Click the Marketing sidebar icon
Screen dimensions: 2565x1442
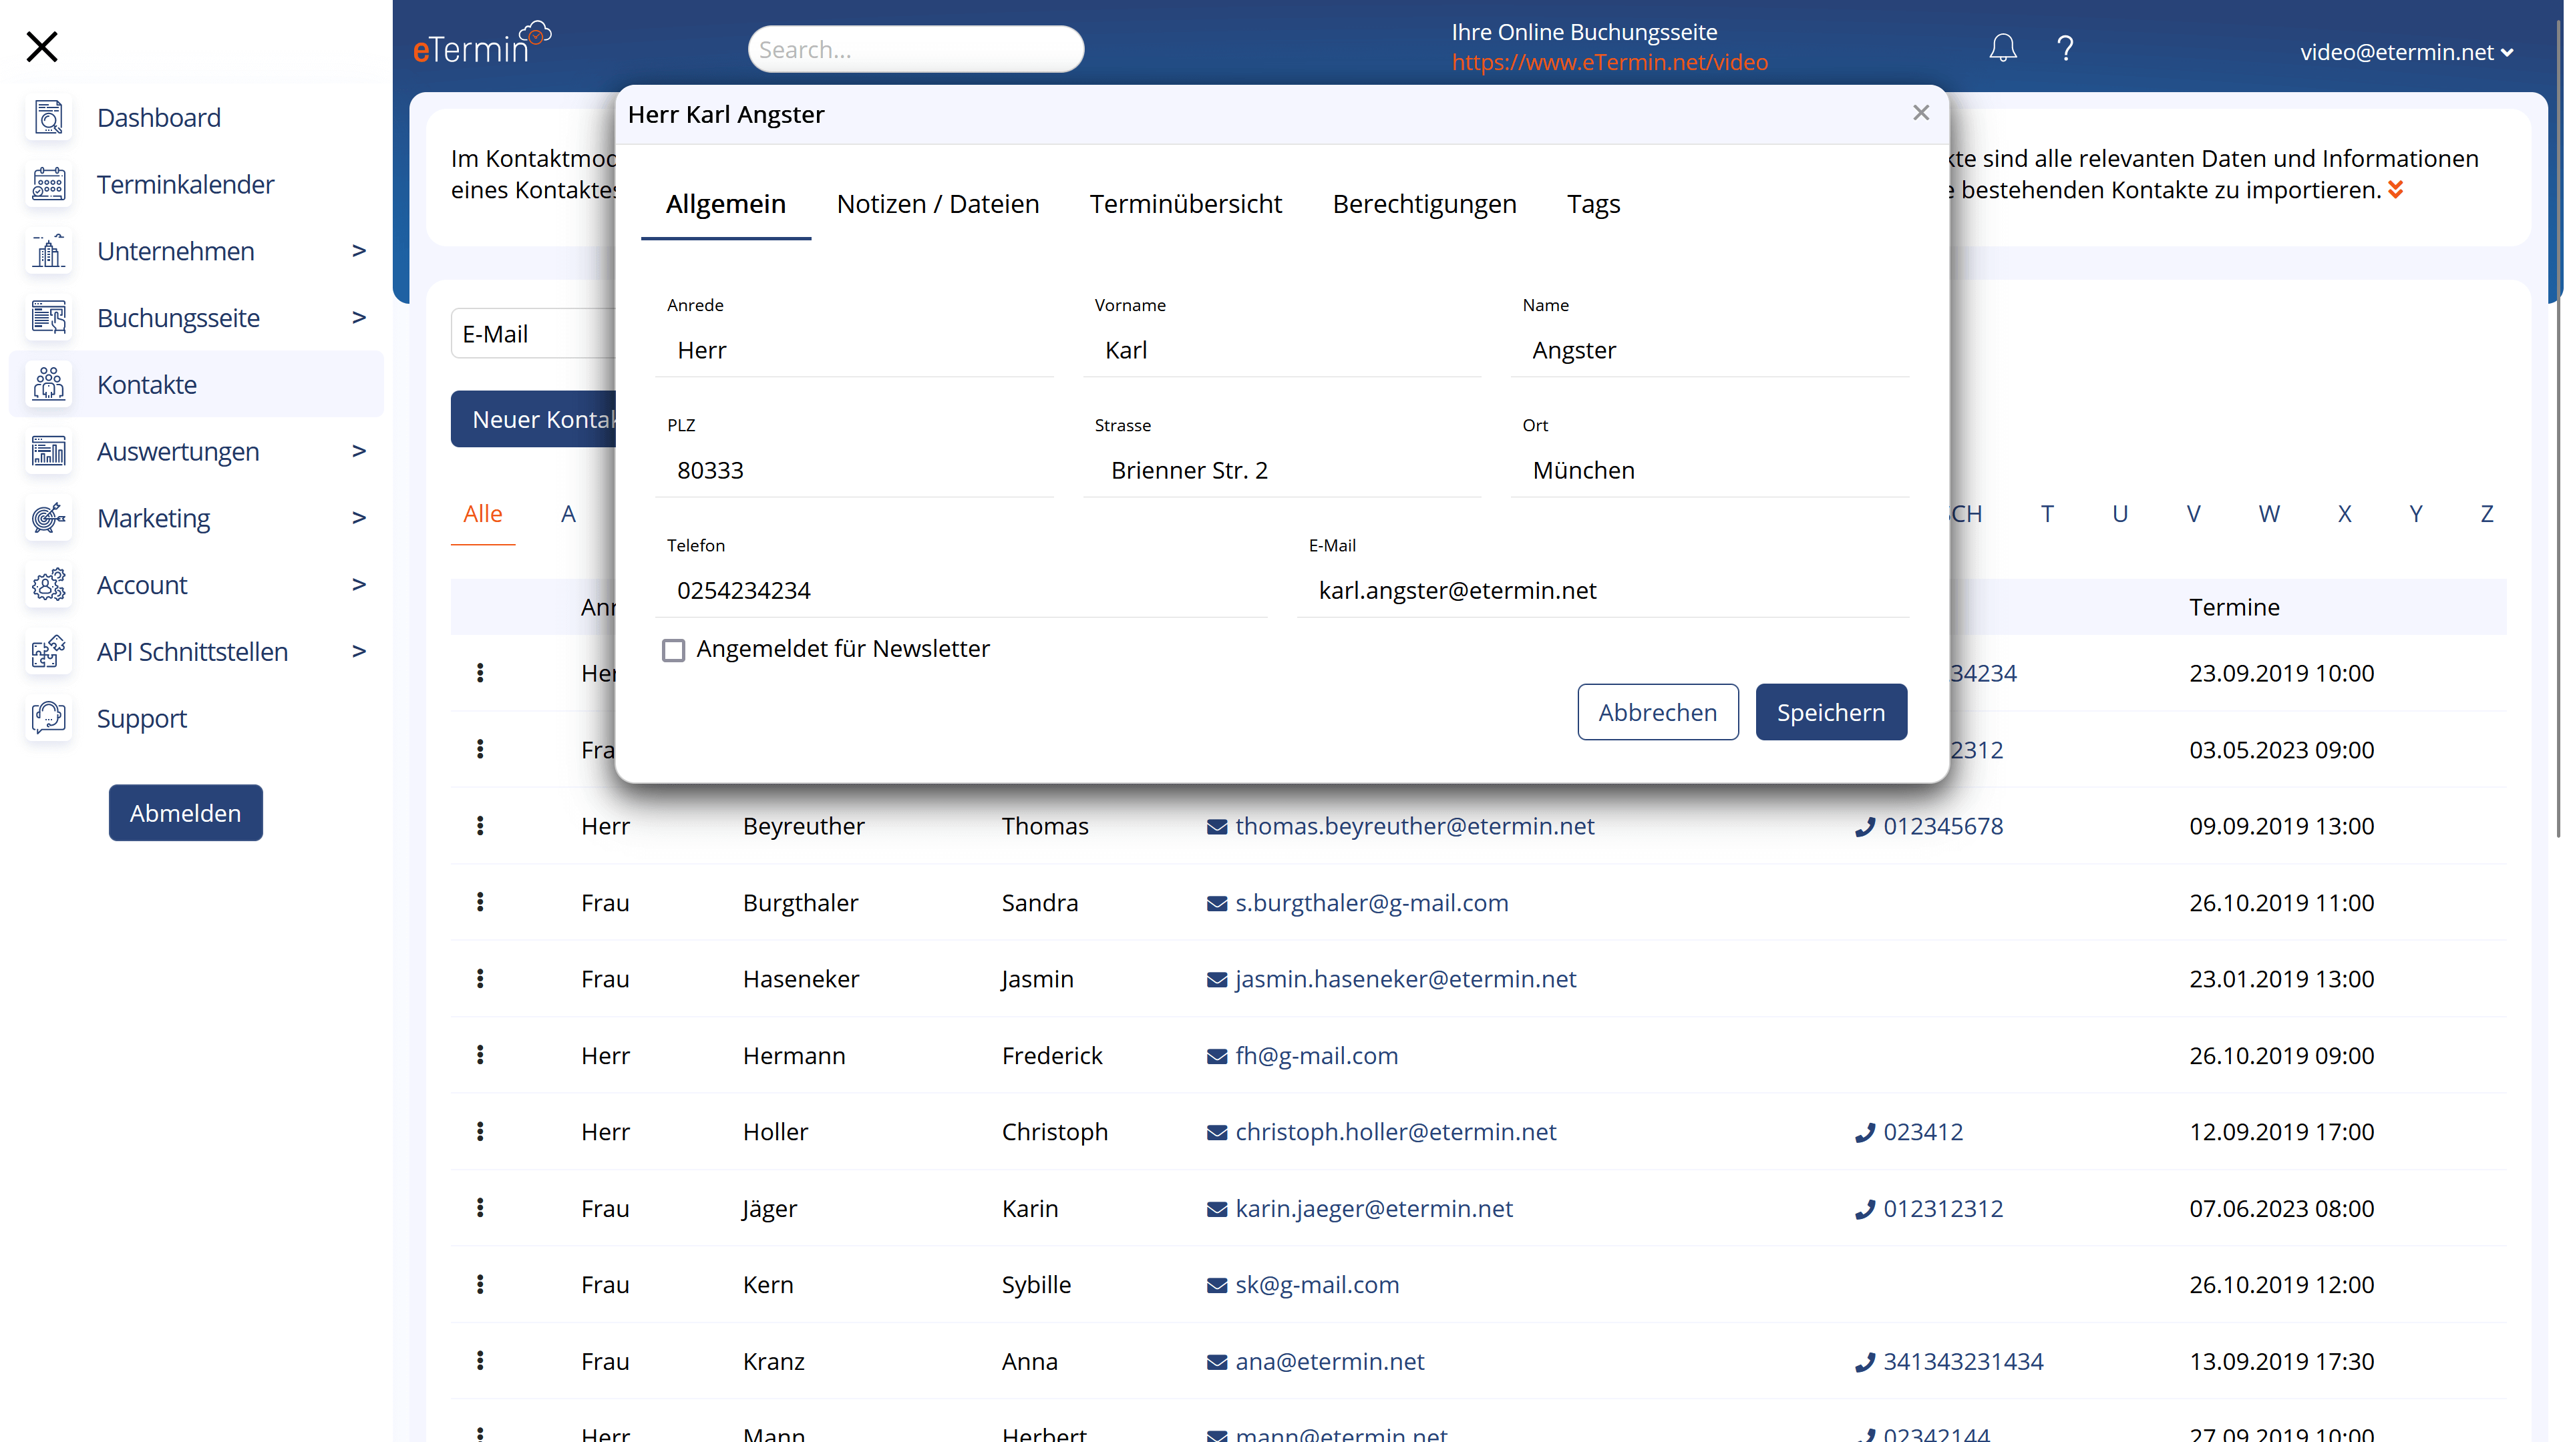pos(47,517)
